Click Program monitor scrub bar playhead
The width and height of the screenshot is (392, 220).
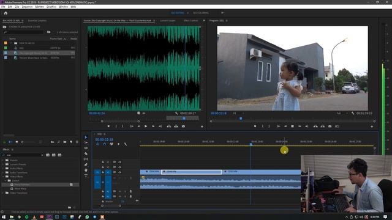(x=241, y=119)
